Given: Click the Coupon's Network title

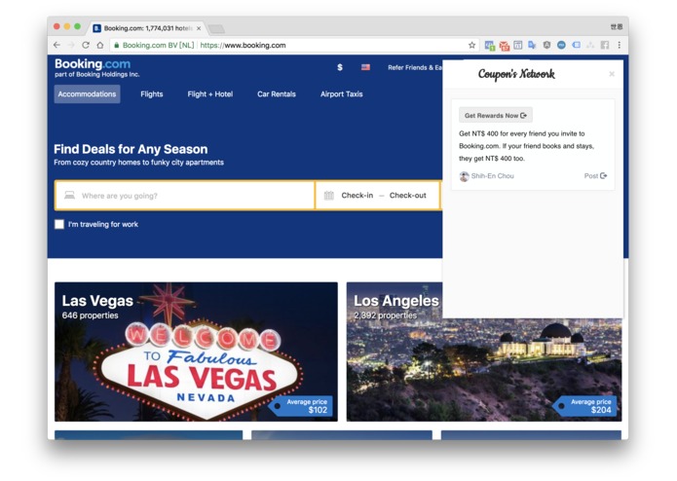Looking at the screenshot, I should (516, 74).
